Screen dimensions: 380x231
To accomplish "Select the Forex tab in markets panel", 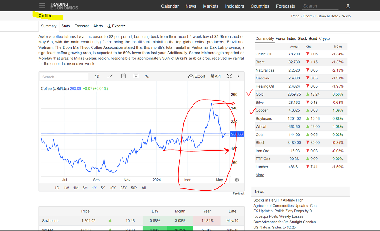I will 281,38.
